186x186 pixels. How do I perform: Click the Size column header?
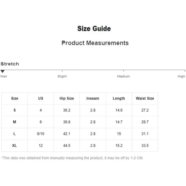tap(15, 98)
